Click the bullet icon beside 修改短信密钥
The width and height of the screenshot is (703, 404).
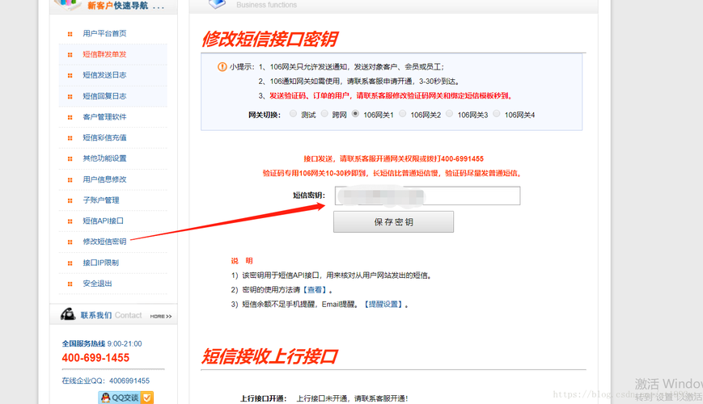tap(70, 242)
